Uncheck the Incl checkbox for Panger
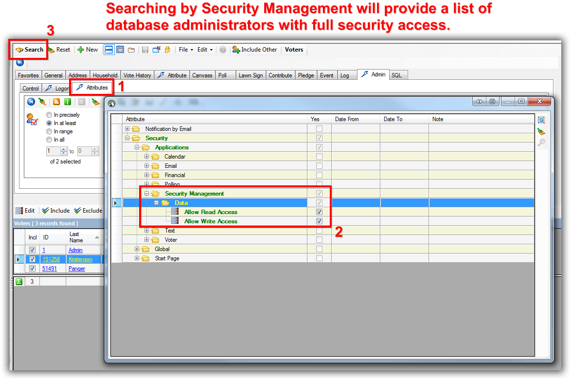Viewport: 571px width, 380px height. (32, 268)
